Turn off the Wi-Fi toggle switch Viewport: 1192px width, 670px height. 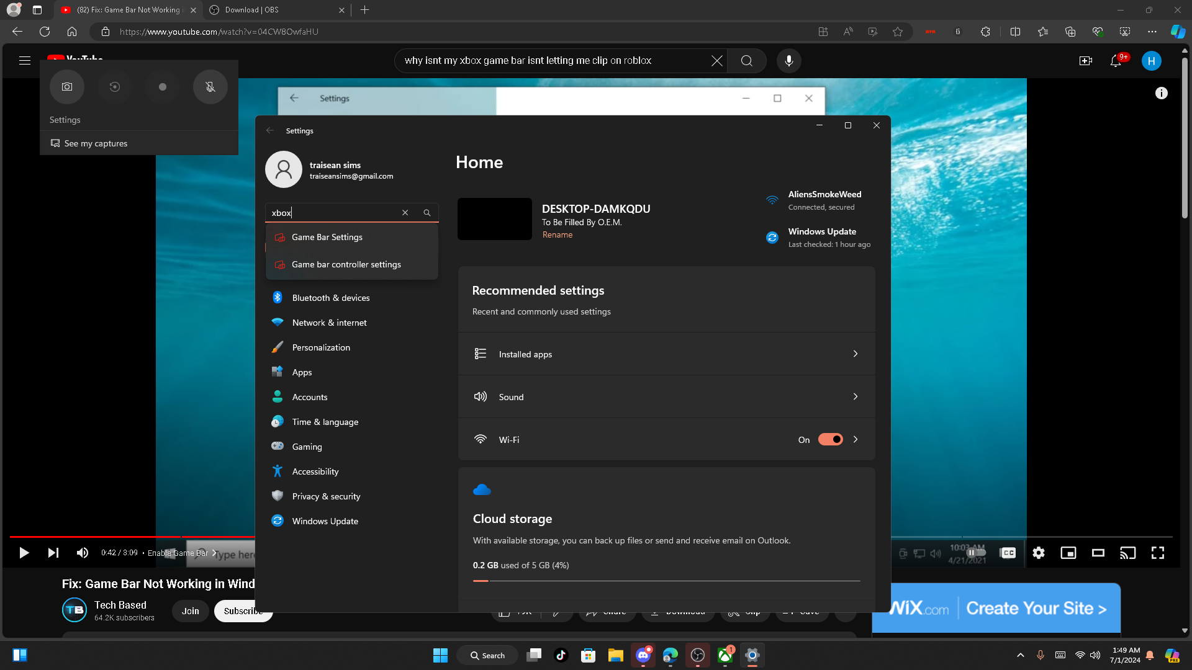[831, 439]
